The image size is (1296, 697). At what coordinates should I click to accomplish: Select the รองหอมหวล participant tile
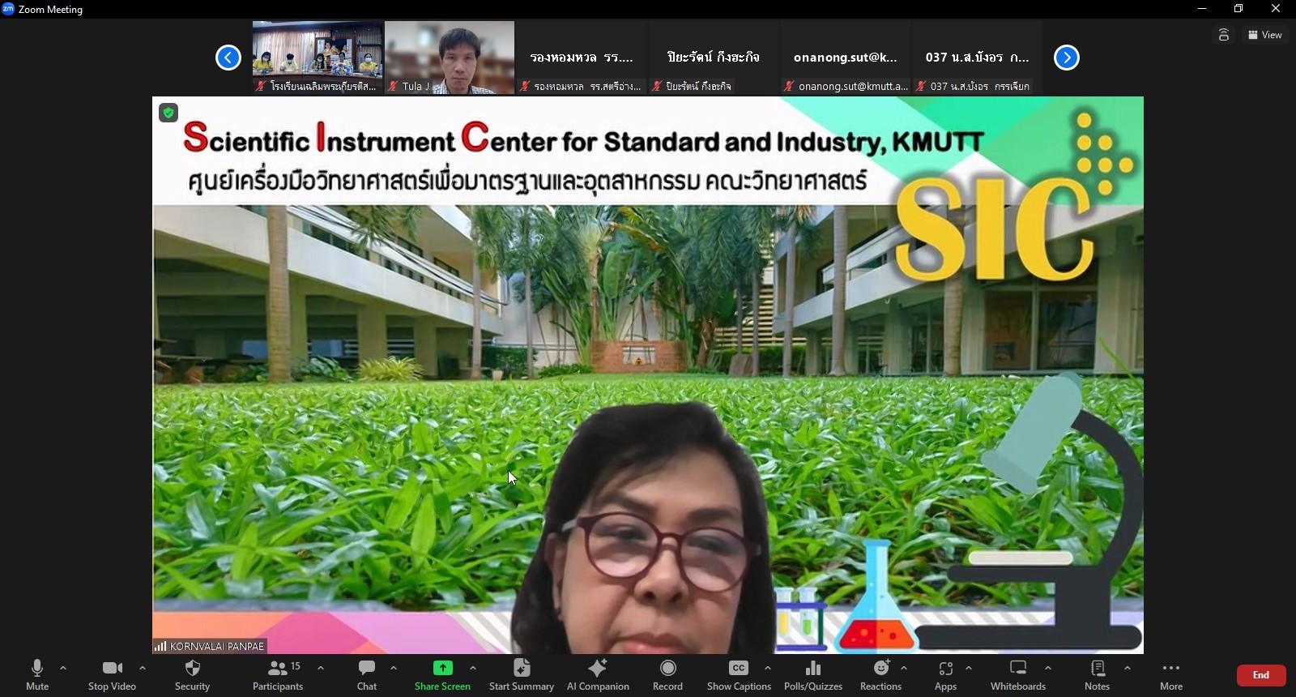[x=582, y=58]
